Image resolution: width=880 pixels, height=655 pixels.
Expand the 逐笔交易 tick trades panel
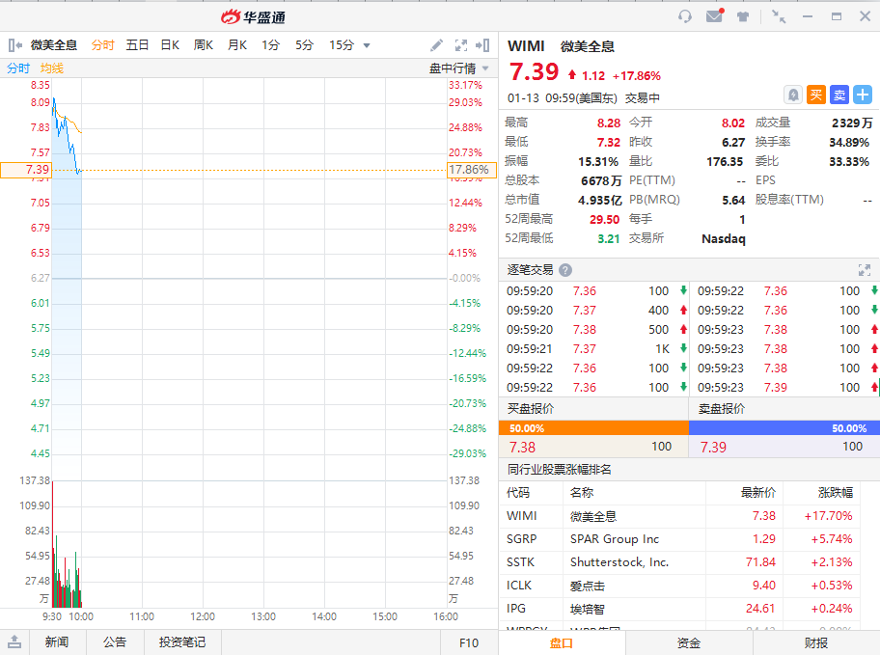coord(865,270)
